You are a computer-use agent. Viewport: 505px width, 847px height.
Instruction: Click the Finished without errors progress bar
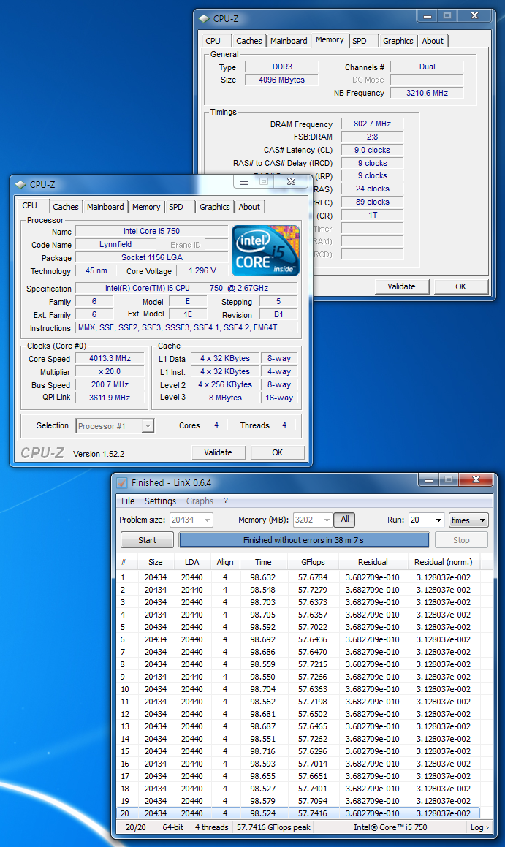click(x=304, y=540)
